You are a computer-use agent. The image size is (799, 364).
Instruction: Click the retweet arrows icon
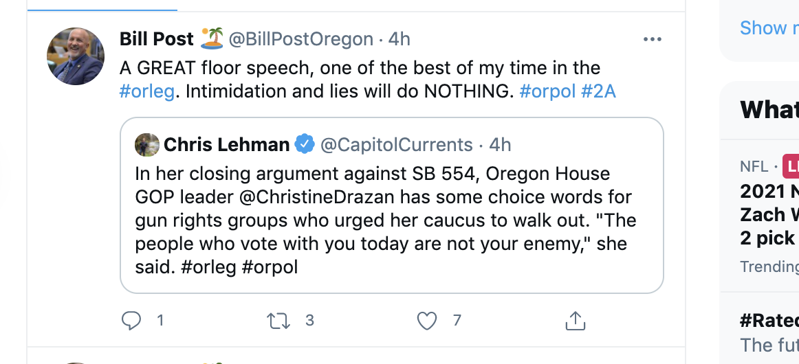[x=278, y=320]
